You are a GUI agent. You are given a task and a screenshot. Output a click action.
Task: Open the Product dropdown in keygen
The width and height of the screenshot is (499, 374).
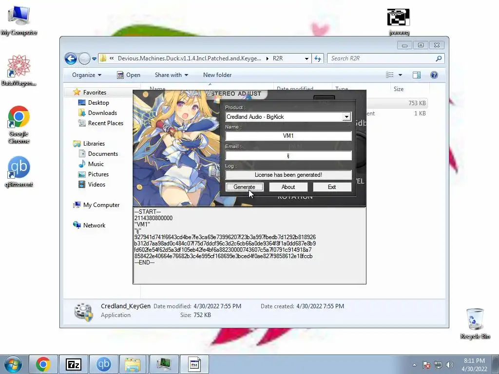pos(346,117)
